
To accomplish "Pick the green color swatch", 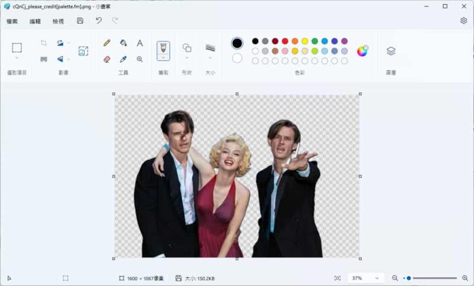I will point(315,41).
